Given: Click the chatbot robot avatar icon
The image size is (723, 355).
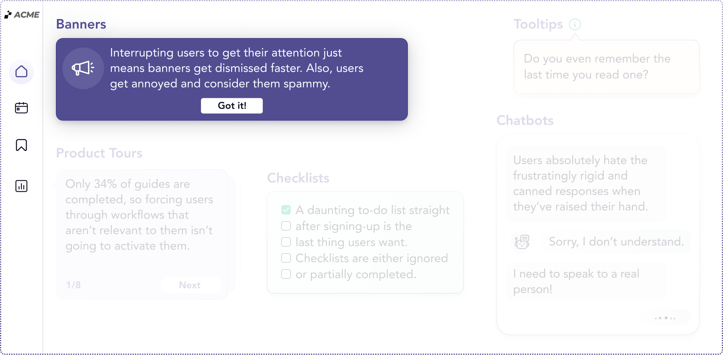Looking at the screenshot, I should 522,241.
